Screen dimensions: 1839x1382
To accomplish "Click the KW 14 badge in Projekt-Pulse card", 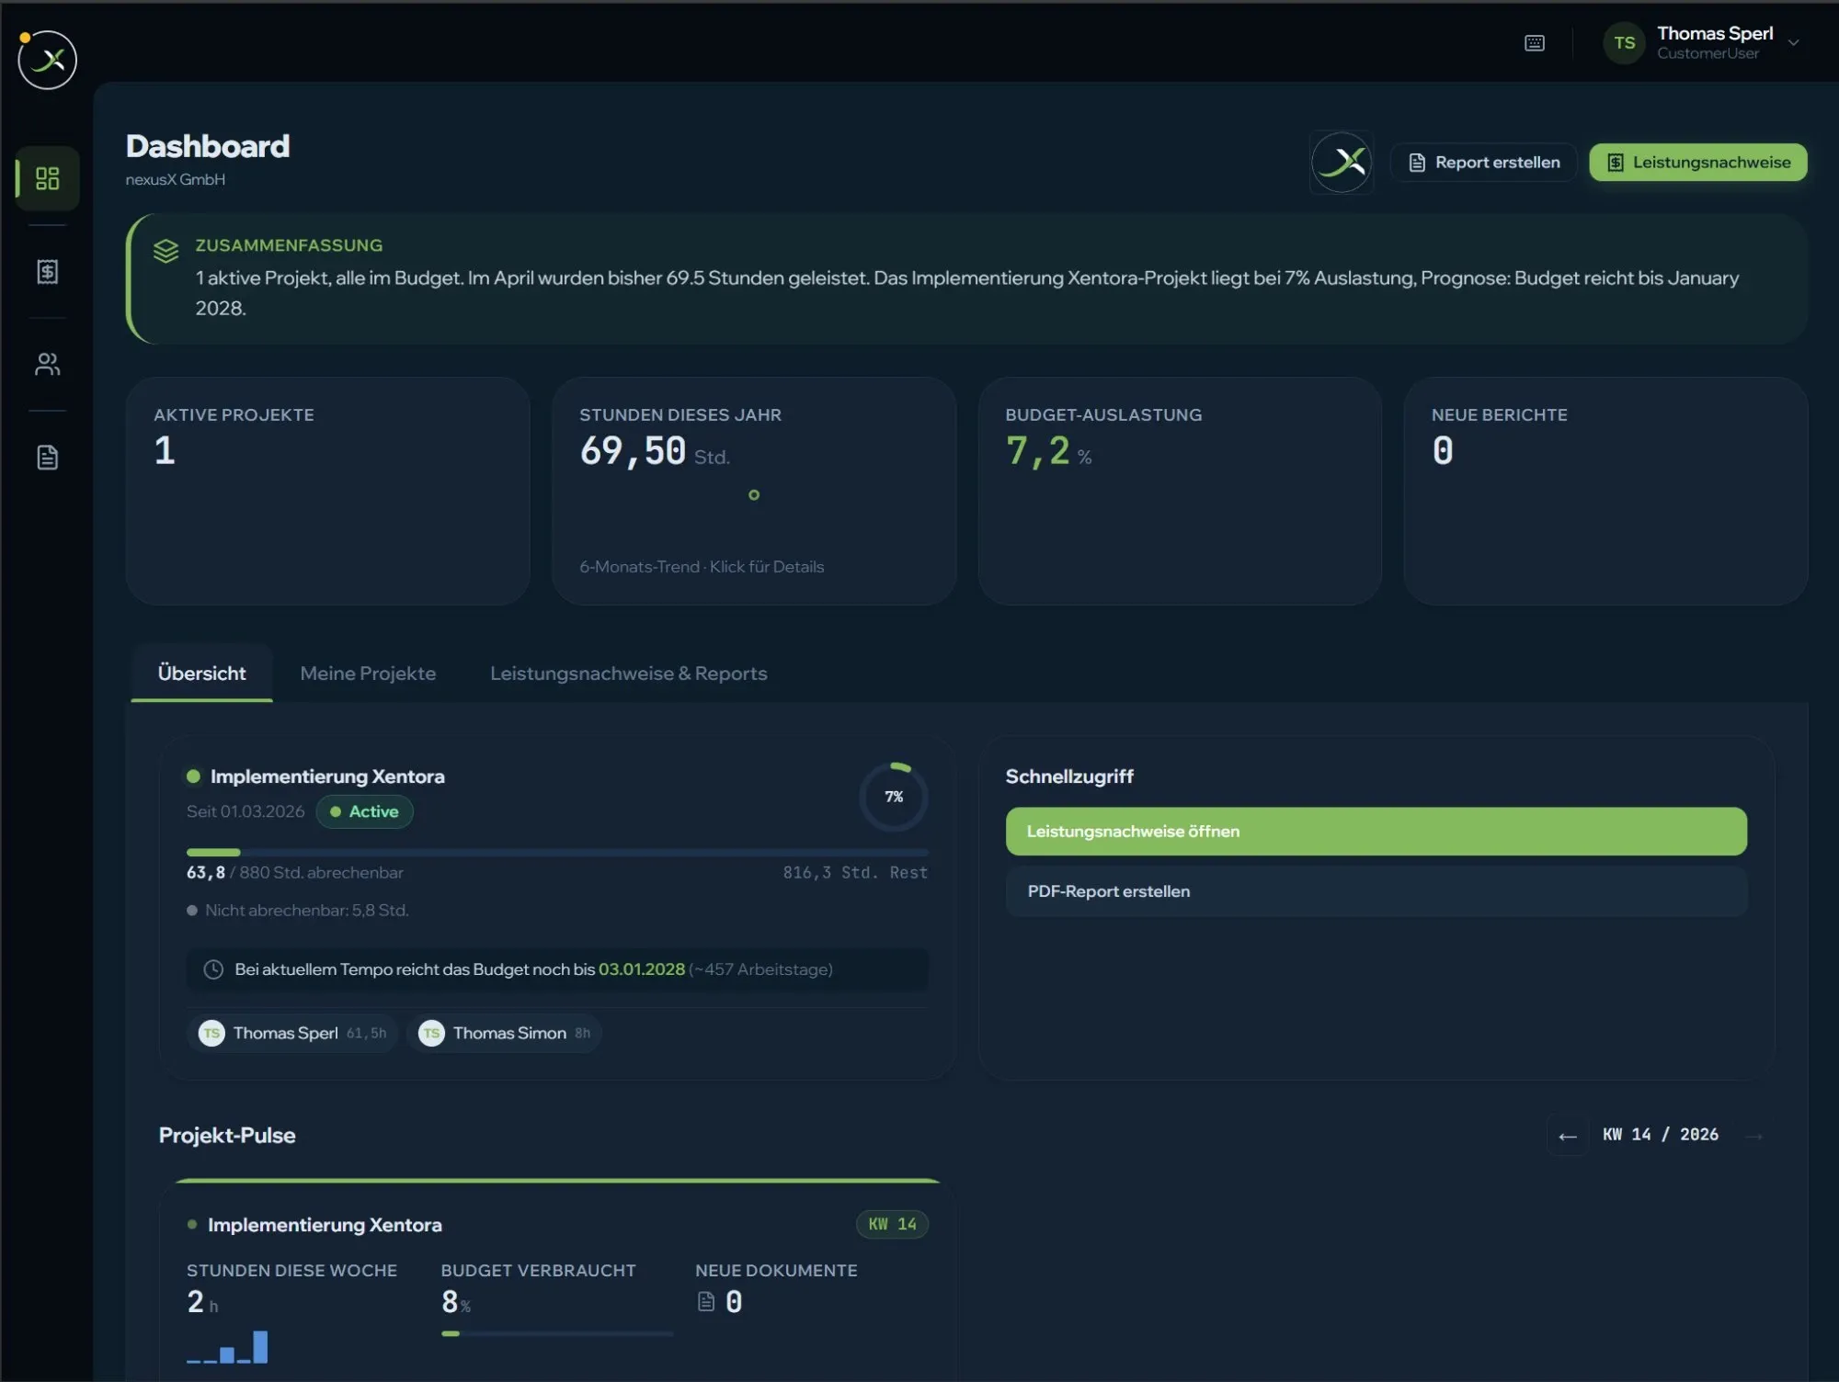I will point(893,1225).
